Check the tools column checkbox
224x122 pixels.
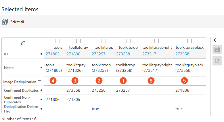[58, 41]
